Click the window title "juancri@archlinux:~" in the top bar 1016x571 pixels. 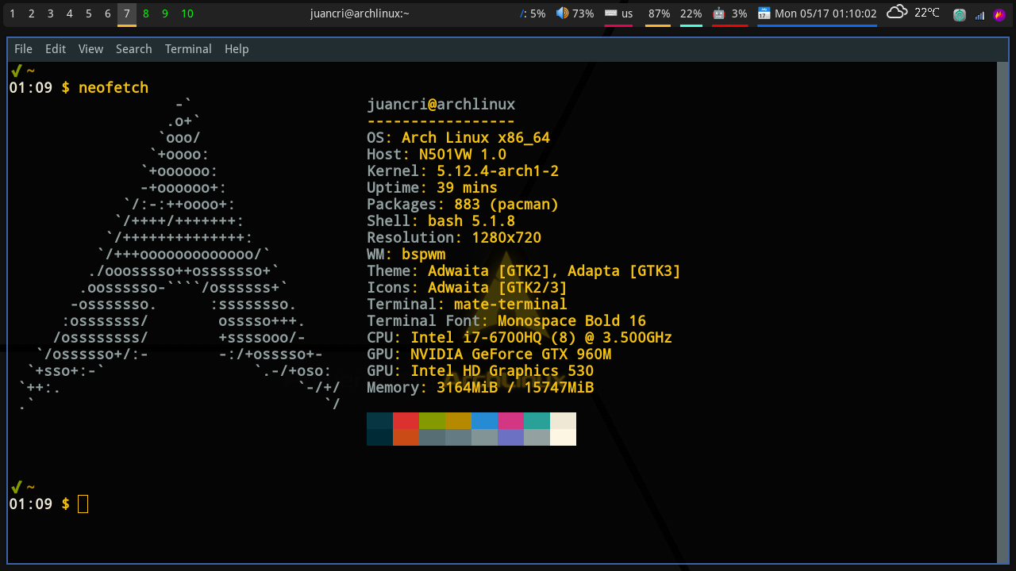click(360, 13)
